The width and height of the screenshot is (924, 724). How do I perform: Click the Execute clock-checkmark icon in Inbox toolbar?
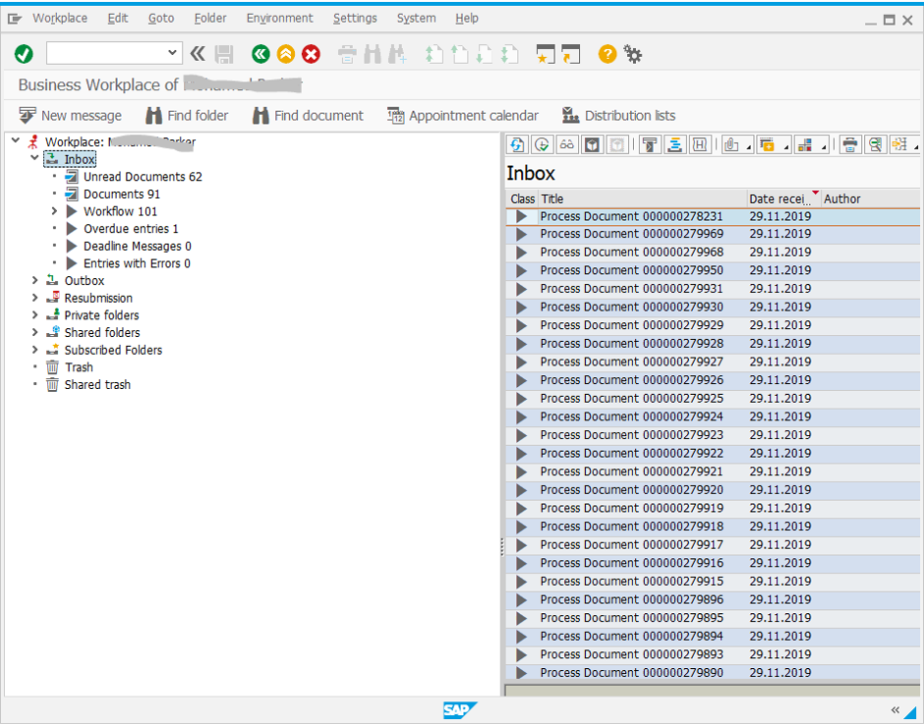[543, 144]
